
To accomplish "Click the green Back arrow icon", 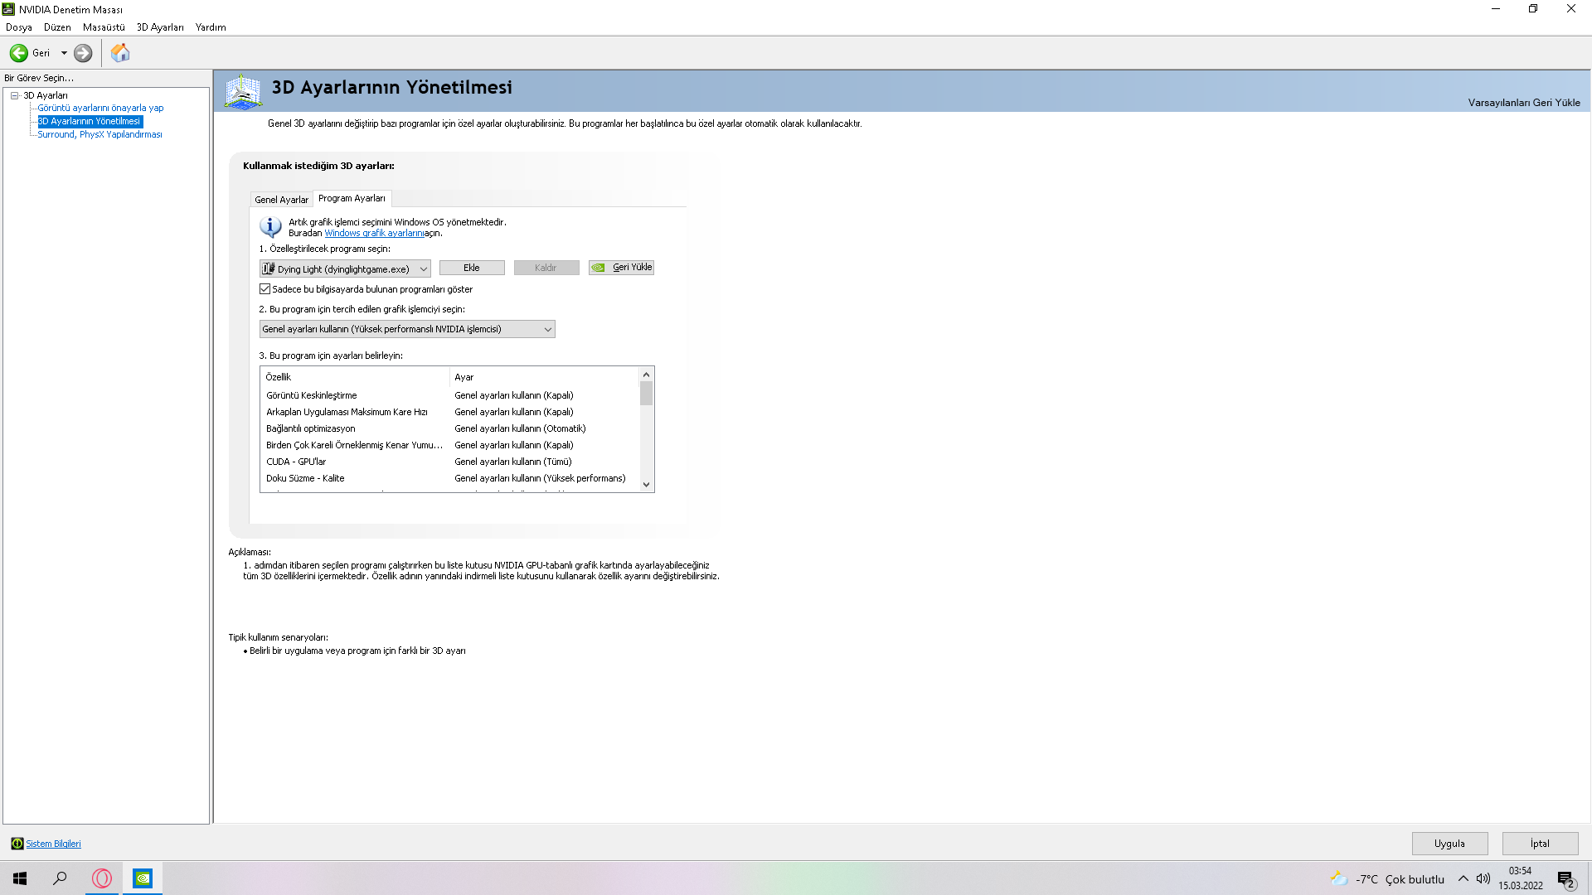I will tap(18, 53).
